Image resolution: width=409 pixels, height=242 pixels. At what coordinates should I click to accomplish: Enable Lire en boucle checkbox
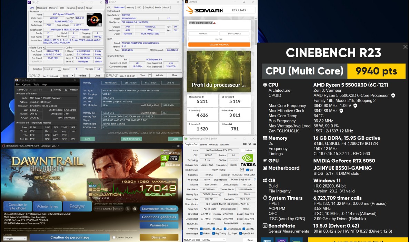tap(114, 237)
